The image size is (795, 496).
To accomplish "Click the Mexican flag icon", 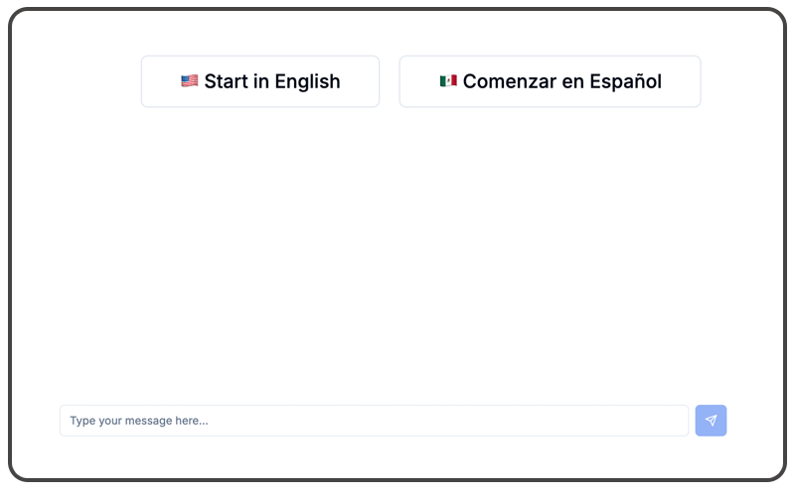I will [448, 81].
